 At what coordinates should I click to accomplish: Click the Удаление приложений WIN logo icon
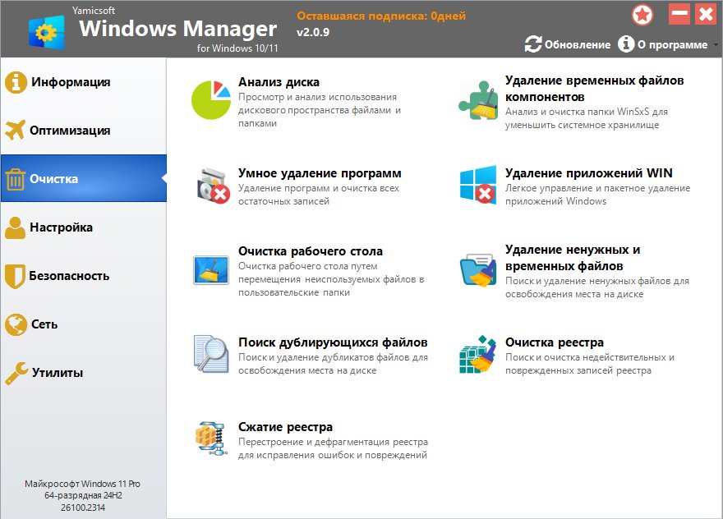(x=478, y=185)
